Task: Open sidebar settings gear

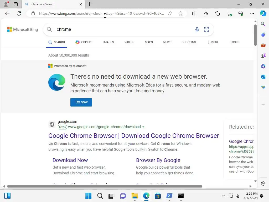Action: coord(263,184)
